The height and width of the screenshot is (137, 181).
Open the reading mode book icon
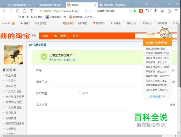point(31,11)
